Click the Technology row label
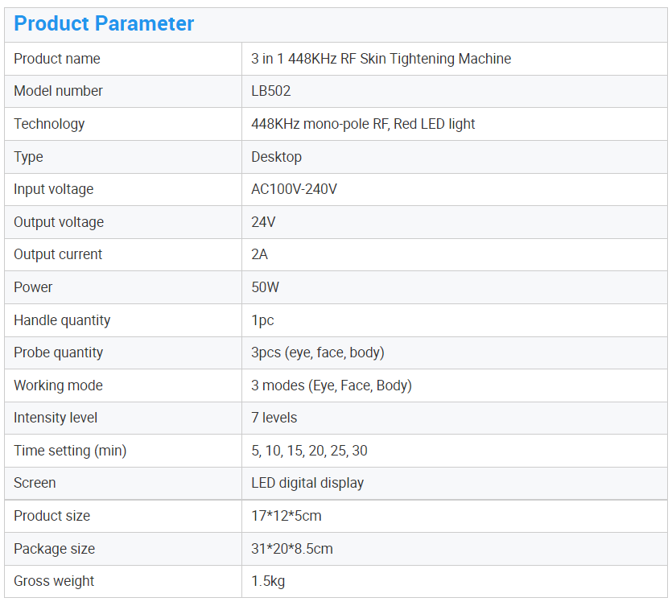The width and height of the screenshot is (672, 606). pos(49,124)
